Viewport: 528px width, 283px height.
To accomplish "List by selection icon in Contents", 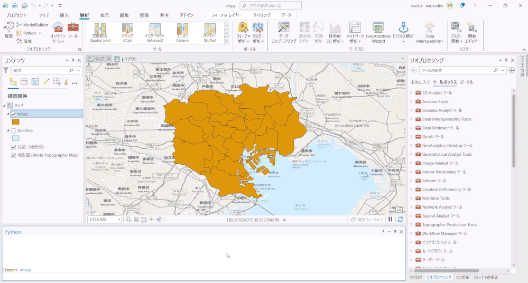I will tap(35, 82).
